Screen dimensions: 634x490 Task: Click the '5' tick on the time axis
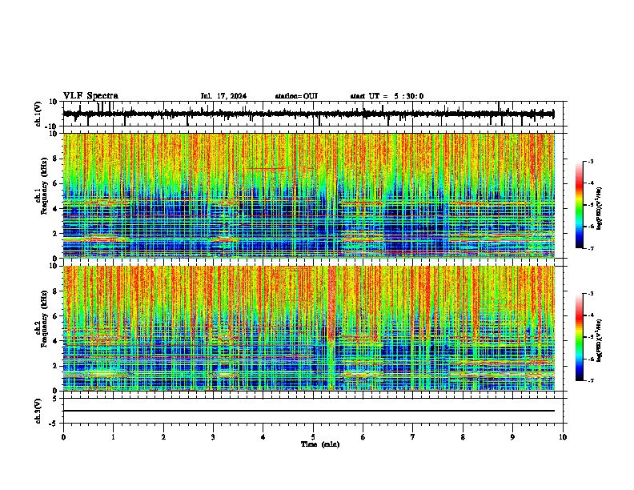tap(313, 437)
